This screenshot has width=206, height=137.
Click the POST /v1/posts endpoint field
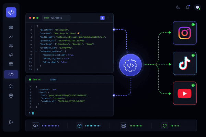(x=56, y=18)
